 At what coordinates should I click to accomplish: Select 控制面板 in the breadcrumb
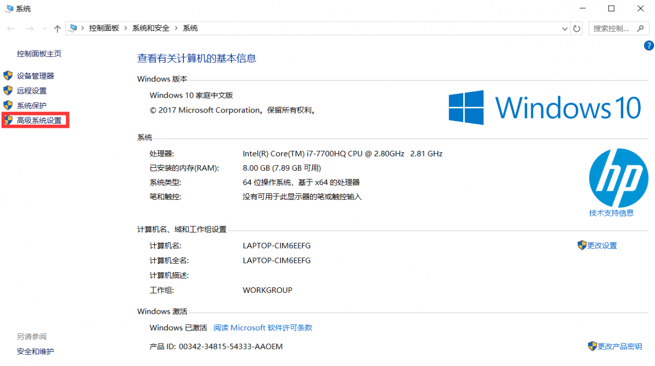pyautogui.click(x=104, y=28)
